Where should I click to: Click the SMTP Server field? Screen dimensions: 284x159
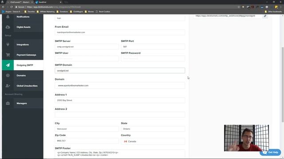[87, 47]
